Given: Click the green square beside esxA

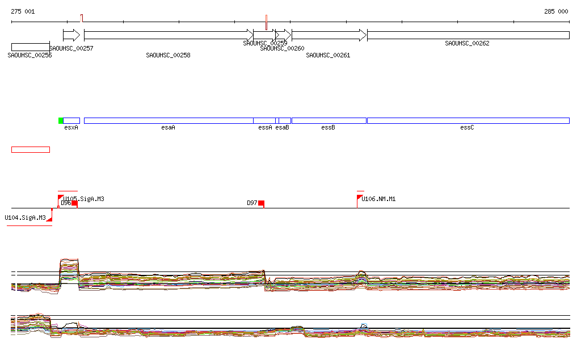Looking at the screenshot, I should (61, 120).
